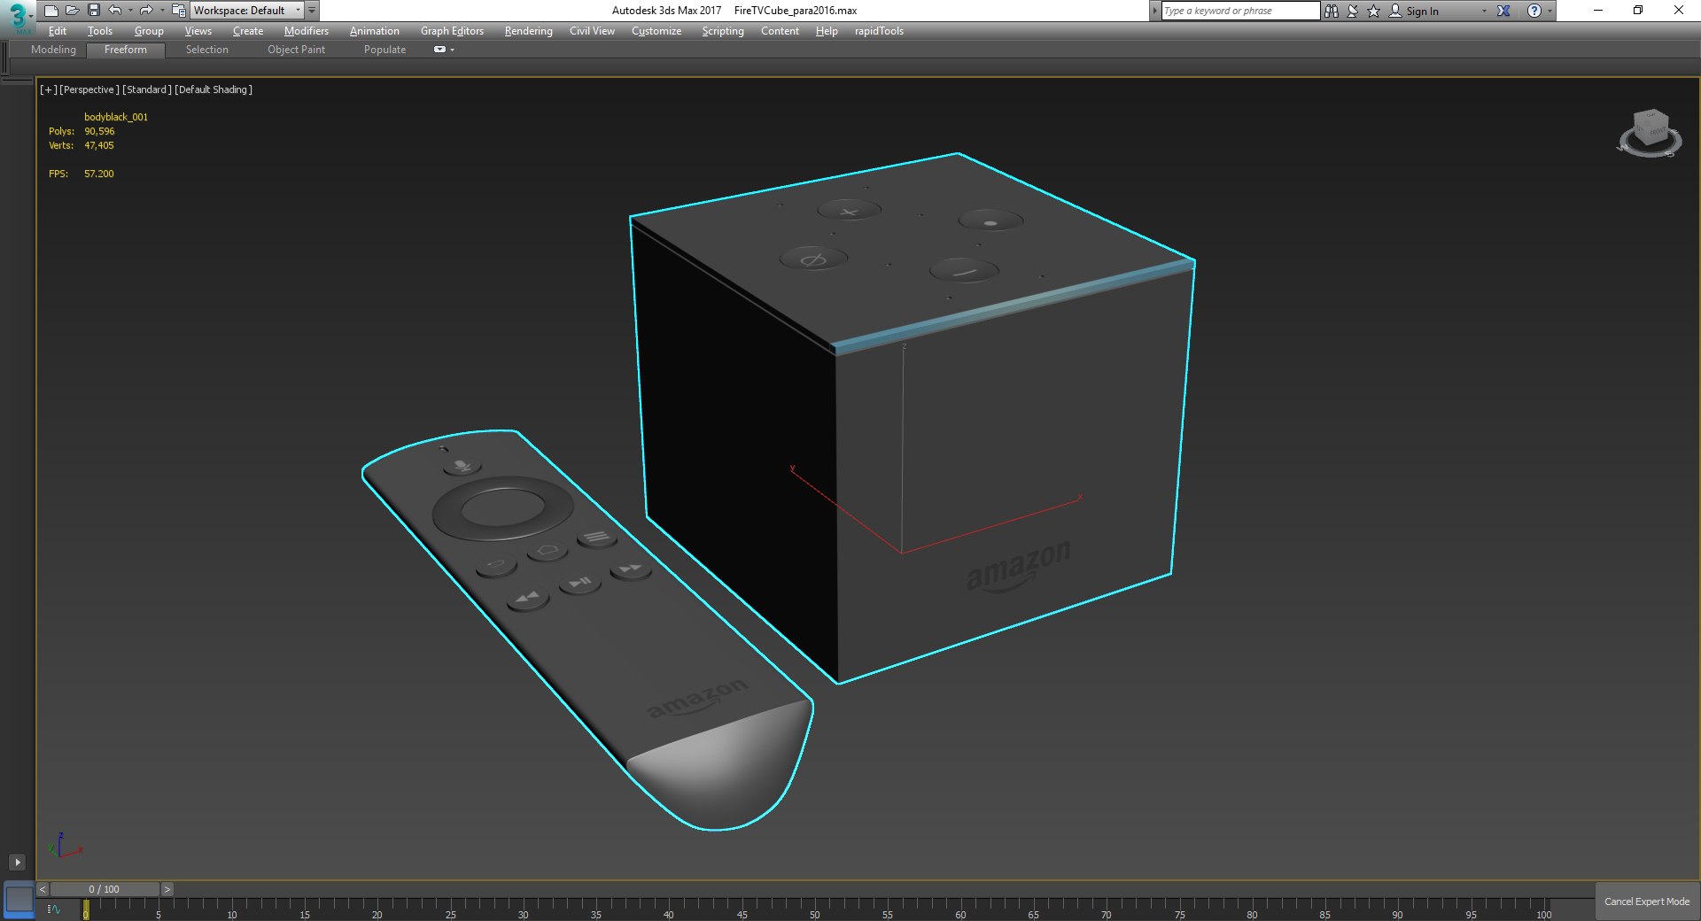Open the Customize menu
The width and height of the screenshot is (1701, 921).
tap(656, 31)
